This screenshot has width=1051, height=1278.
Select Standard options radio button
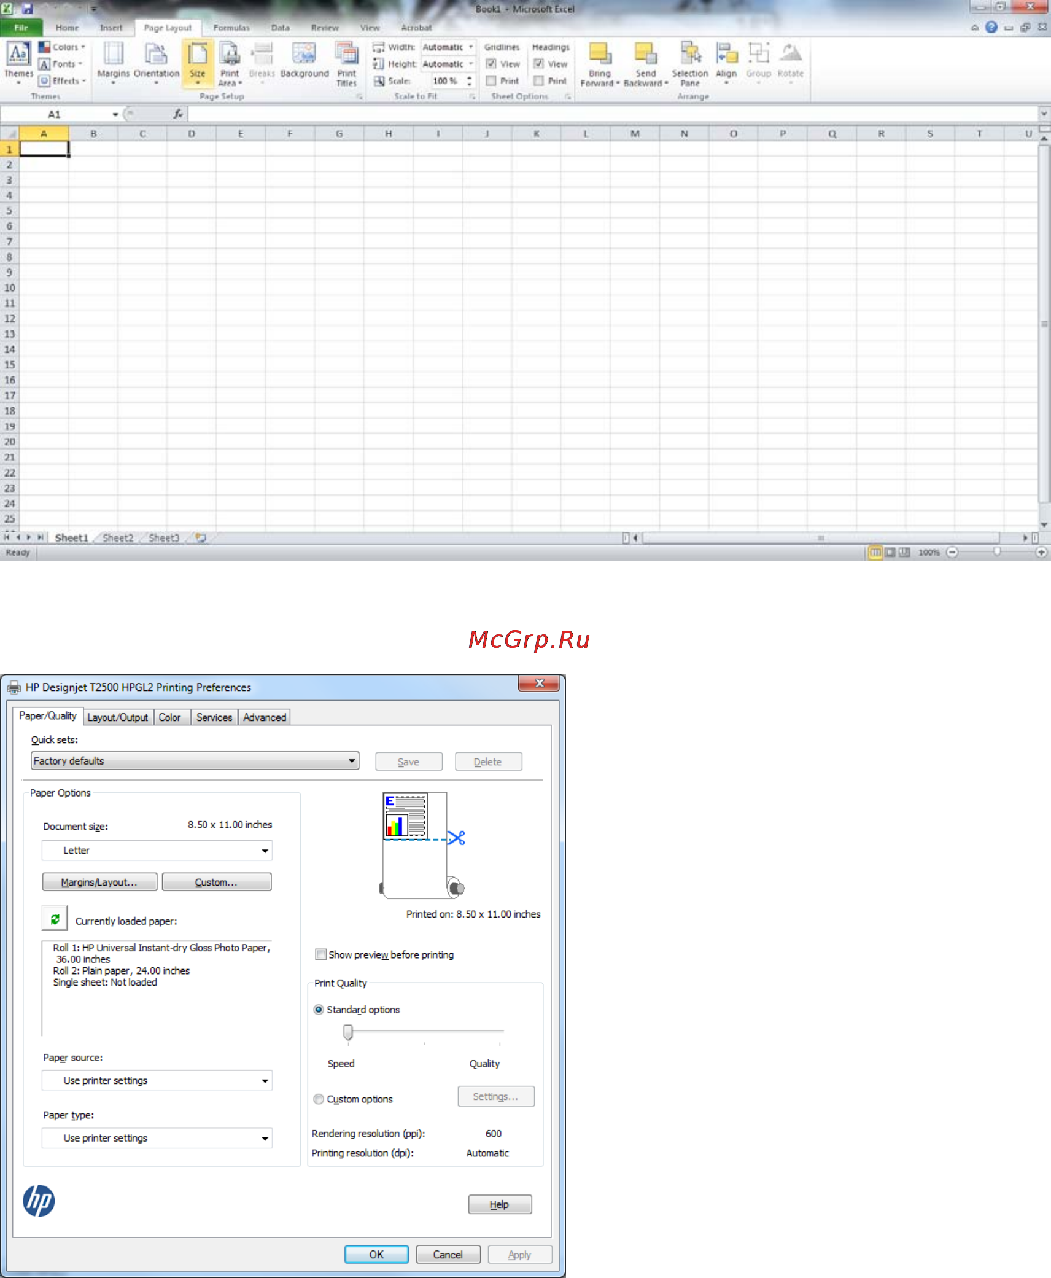319,1010
